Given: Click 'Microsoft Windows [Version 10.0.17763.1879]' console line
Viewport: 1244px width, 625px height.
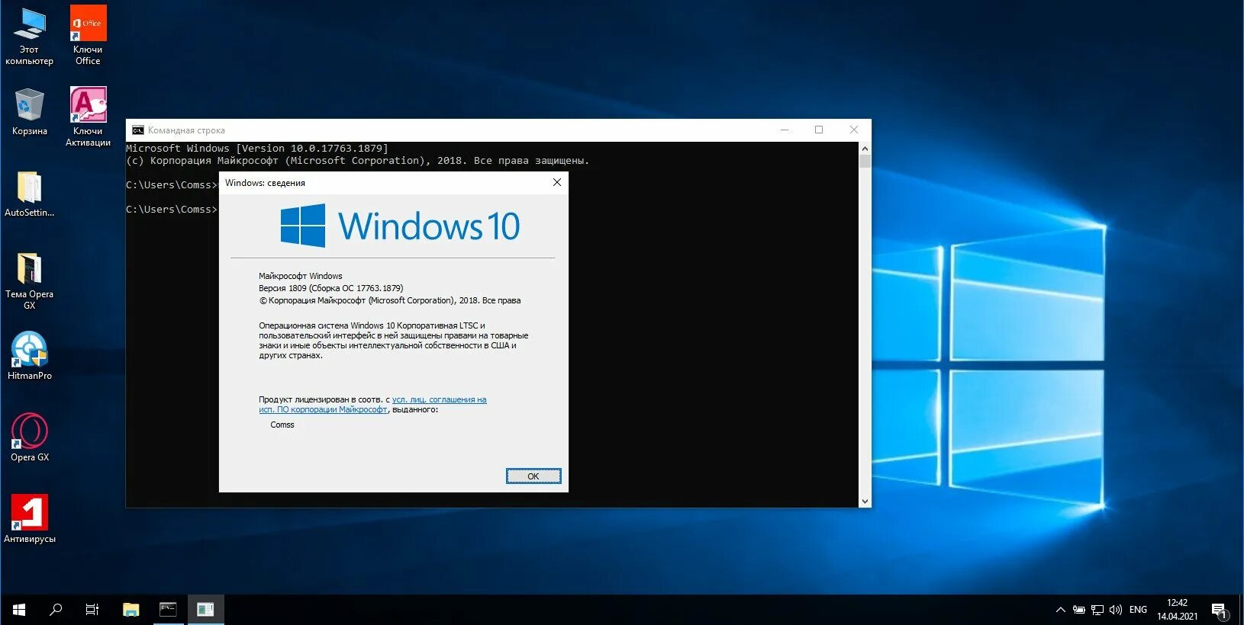Looking at the screenshot, I should click(257, 149).
